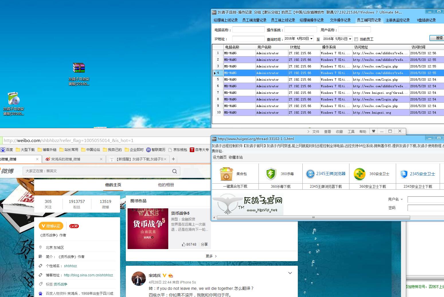The image size is (444, 297).
Task: Click the 2345王牌浏览器 browser icon
Action: (x=310, y=174)
